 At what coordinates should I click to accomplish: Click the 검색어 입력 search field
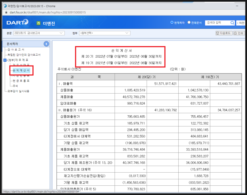point(218,23)
